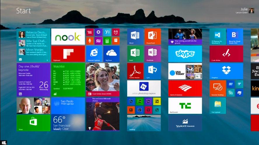
Task: Launch Dreamweaver from small Dw tile
Action: coord(140,101)
